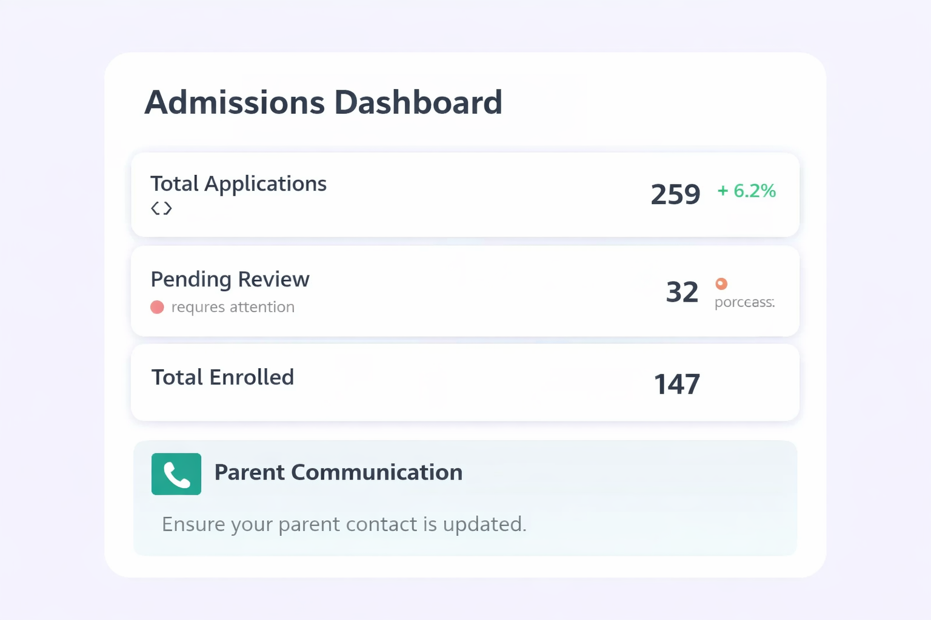Click the Parent Communication heading

pyautogui.click(x=338, y=473)
